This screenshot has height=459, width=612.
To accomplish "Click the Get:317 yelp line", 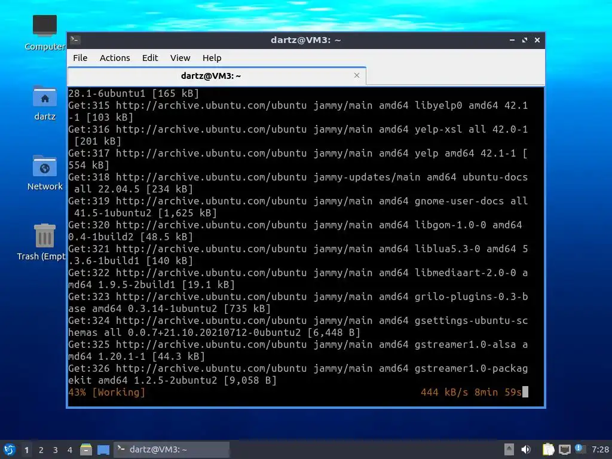I will 298,159.
